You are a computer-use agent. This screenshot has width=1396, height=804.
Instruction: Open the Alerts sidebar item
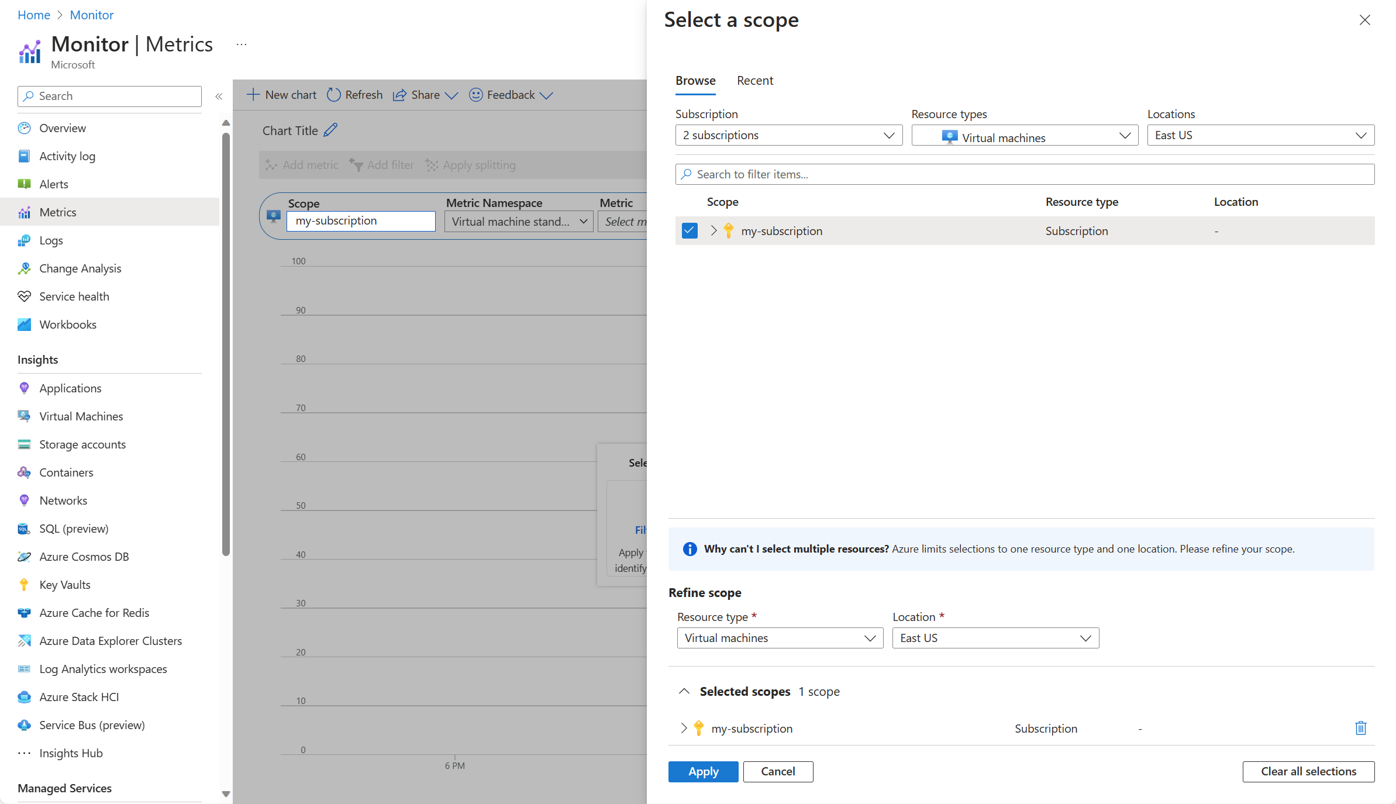coord(53,184)
